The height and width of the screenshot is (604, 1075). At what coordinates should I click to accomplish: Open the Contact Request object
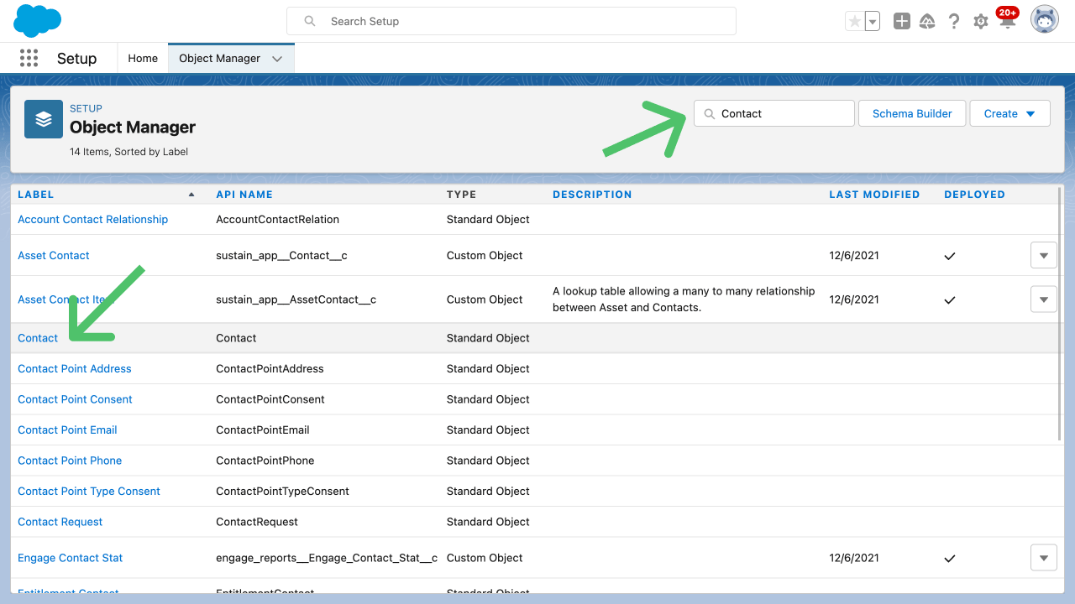click(60, 522)
